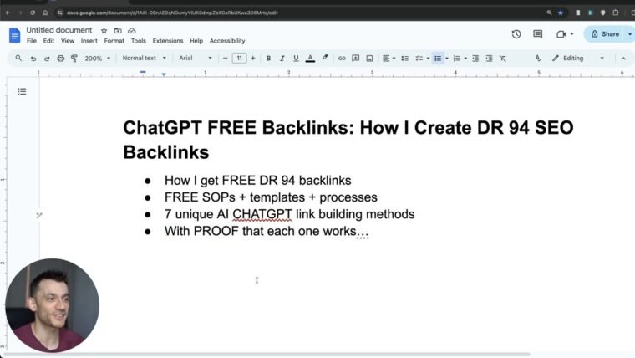Screen dimensions: 635x358
Task: Open the View menu
Action: pos(68,41)
